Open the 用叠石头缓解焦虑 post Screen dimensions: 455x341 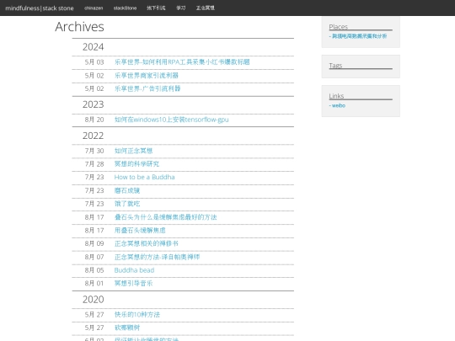[140, 231]
